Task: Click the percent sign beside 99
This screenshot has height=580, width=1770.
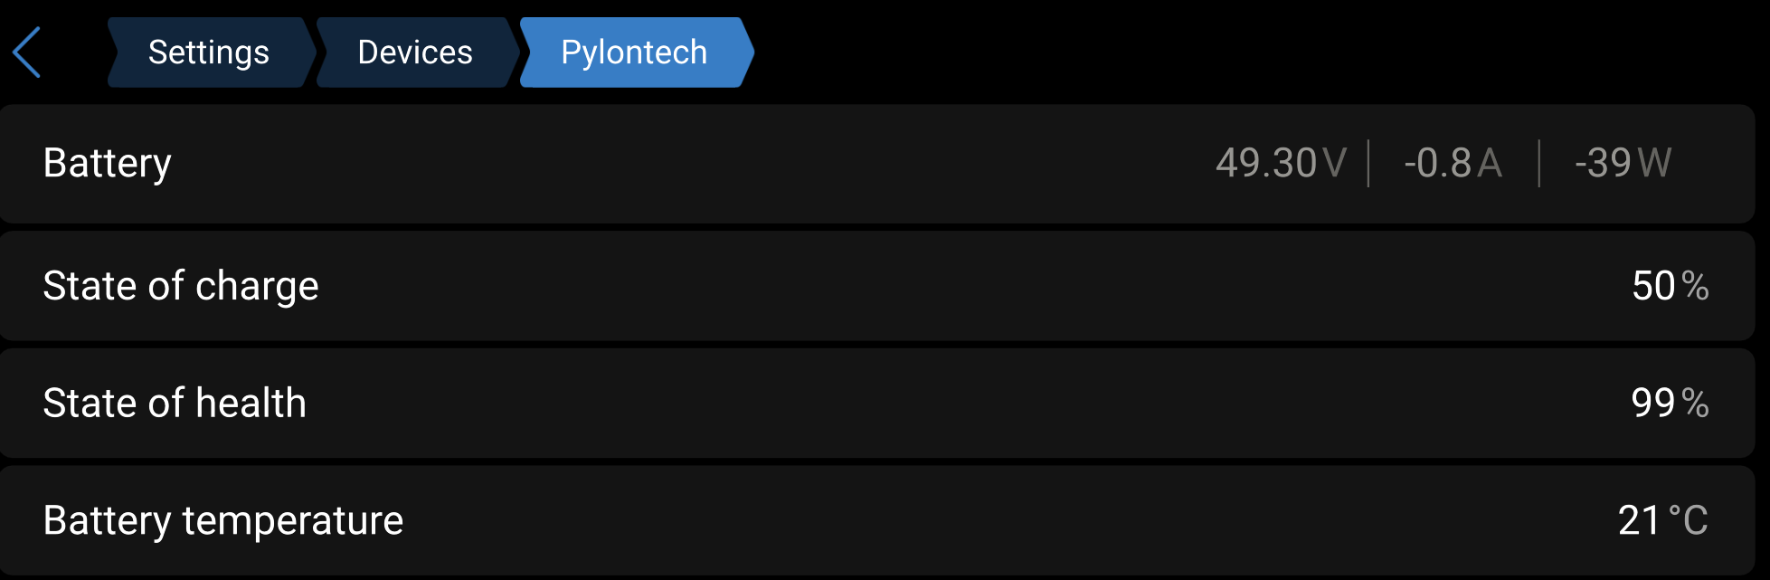Action: pyautogui.click(x=1695, y=404)
